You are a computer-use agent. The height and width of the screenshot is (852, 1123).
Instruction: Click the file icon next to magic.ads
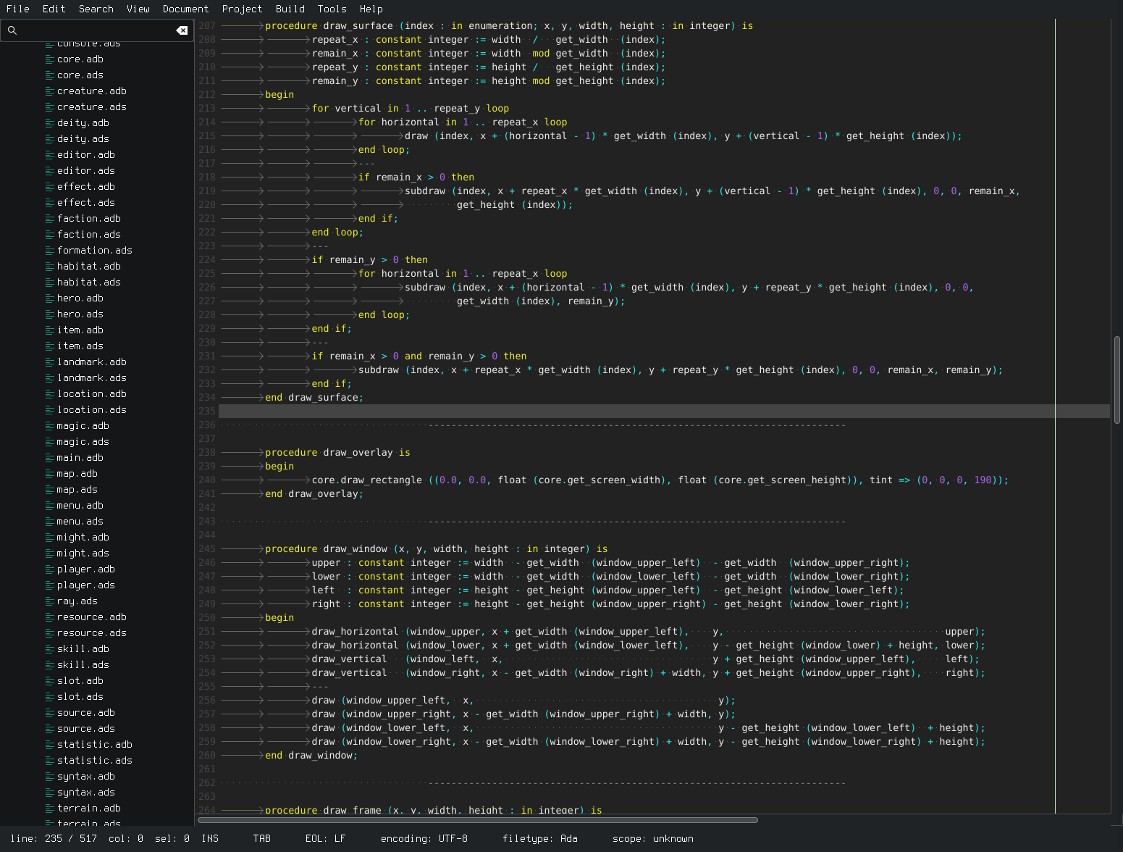(x=50, y=442)
